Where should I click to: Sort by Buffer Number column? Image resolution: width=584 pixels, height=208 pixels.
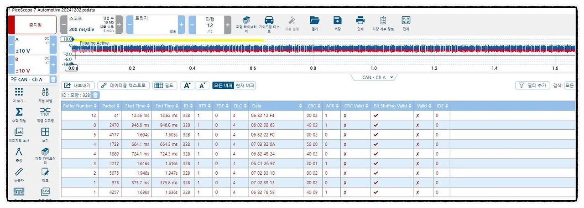coord(79,106)
